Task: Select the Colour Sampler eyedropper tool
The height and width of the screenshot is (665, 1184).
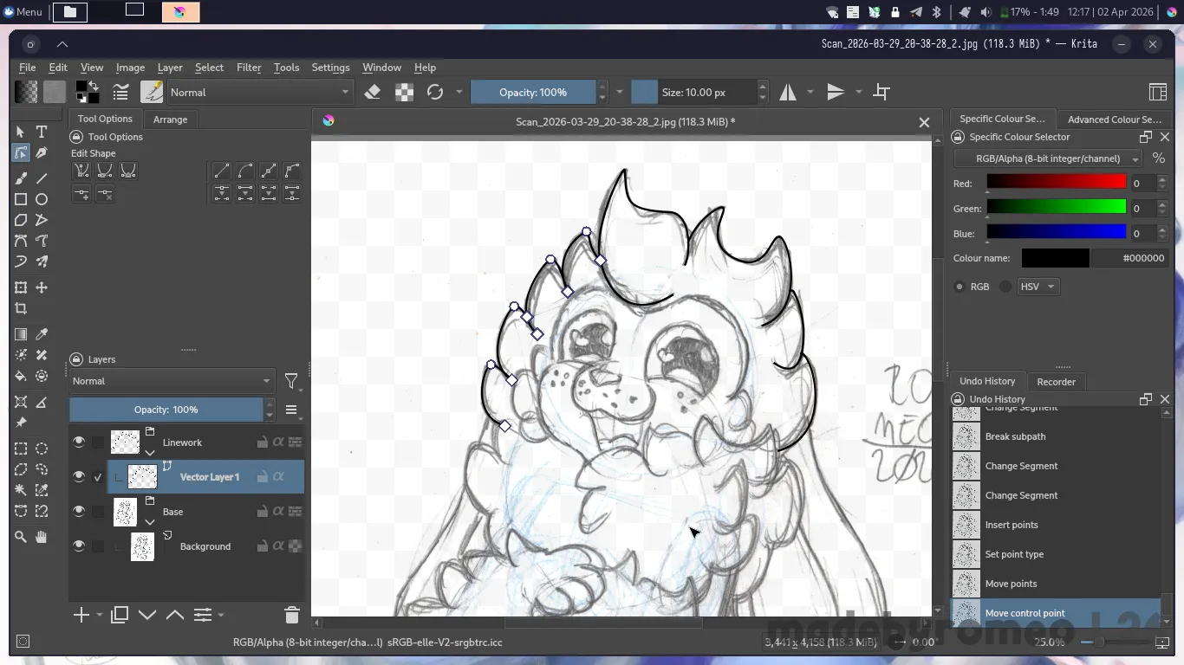Action: tap(41, 334)
